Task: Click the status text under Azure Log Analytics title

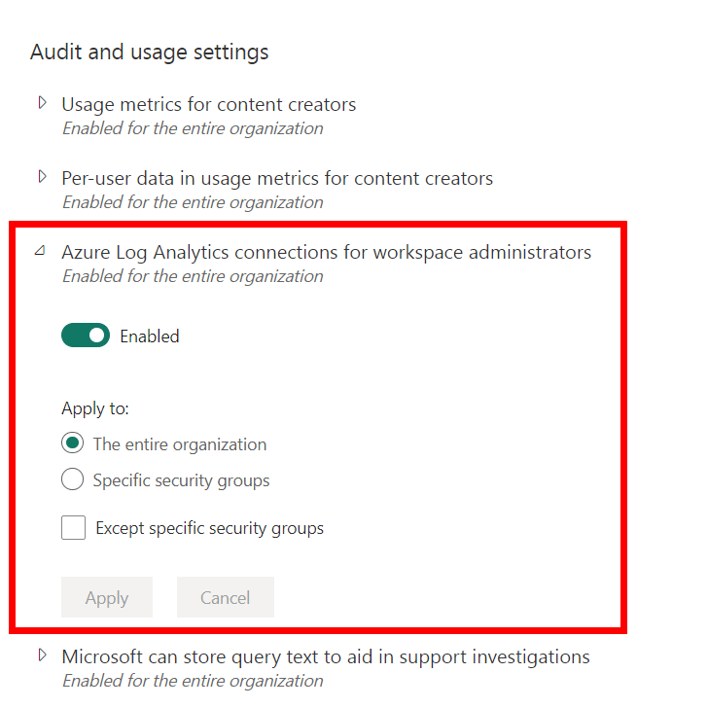Action: tap(193, 276)
